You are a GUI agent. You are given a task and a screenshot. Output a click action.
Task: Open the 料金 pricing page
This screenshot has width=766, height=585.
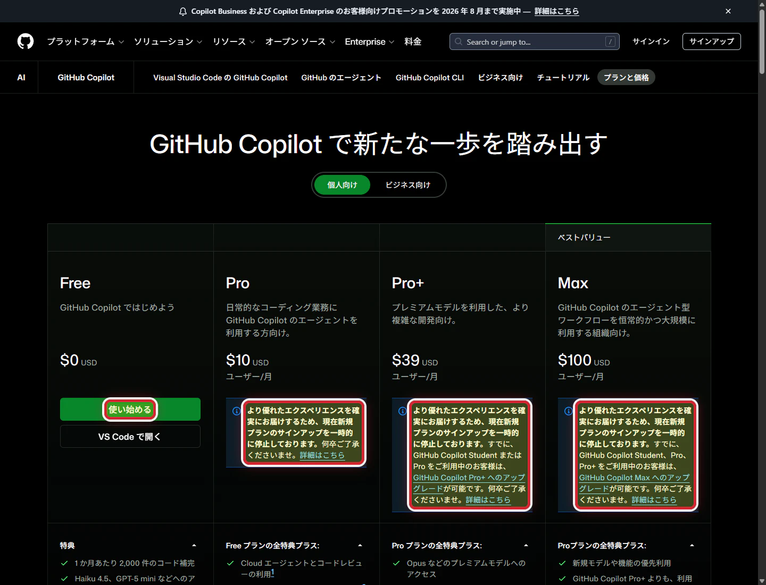413,41
